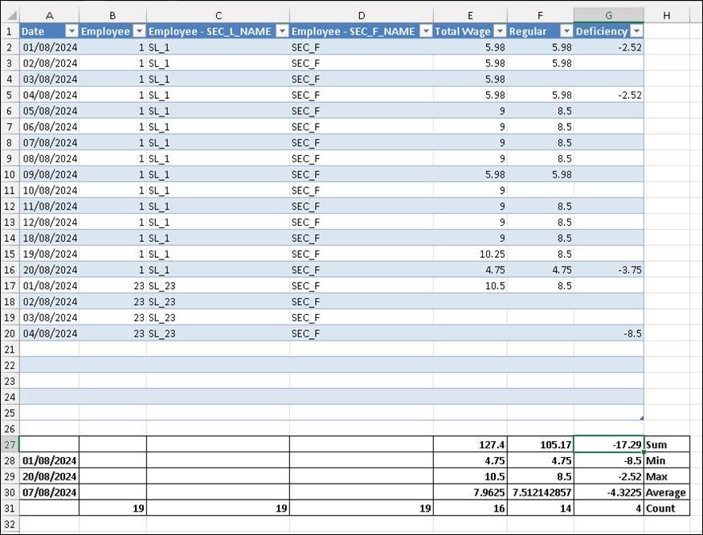Click date cell 07/08/2024 in row 30
This screenshot has height=535, width=703.
[x=49, y=492]
